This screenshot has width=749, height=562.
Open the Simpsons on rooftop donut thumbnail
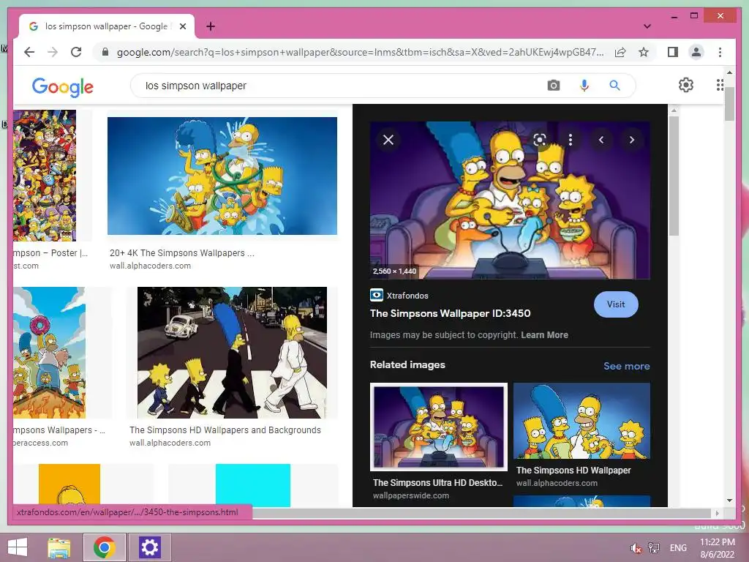49,353
